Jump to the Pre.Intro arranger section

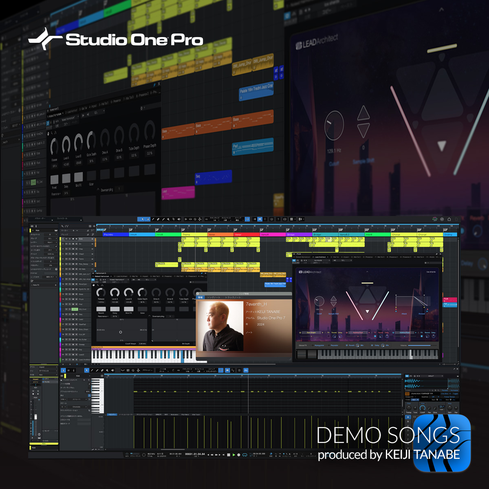click(x=115, y=235)
